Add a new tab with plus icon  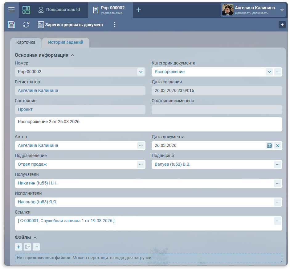pyautogui.click(x=139, y=10)
